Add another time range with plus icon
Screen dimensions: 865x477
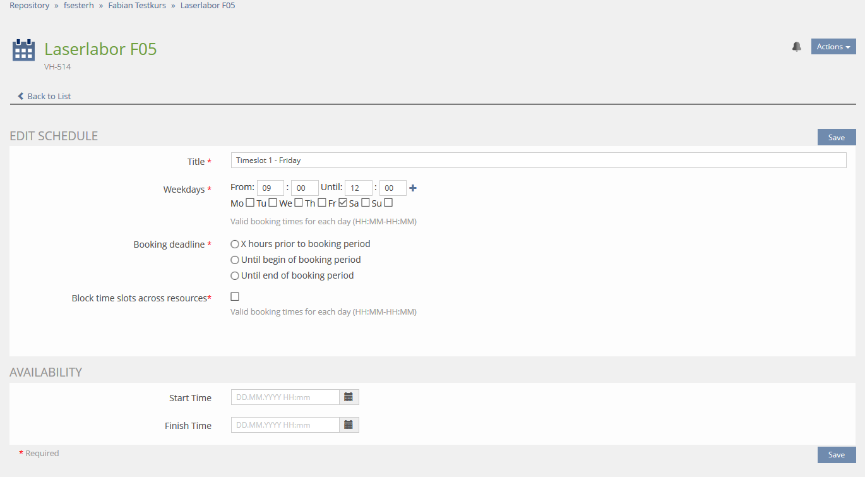click(413, 188)
